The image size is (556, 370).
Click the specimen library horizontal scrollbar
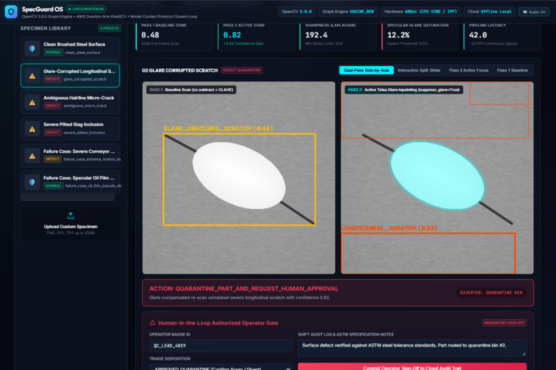click(68, 198)
